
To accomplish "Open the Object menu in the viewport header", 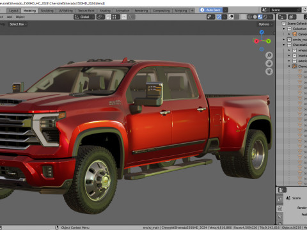I will point(20,17).
